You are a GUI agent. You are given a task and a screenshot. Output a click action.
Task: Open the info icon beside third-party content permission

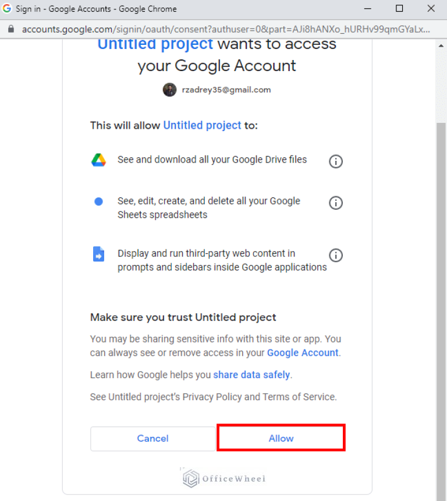[336, 255]
